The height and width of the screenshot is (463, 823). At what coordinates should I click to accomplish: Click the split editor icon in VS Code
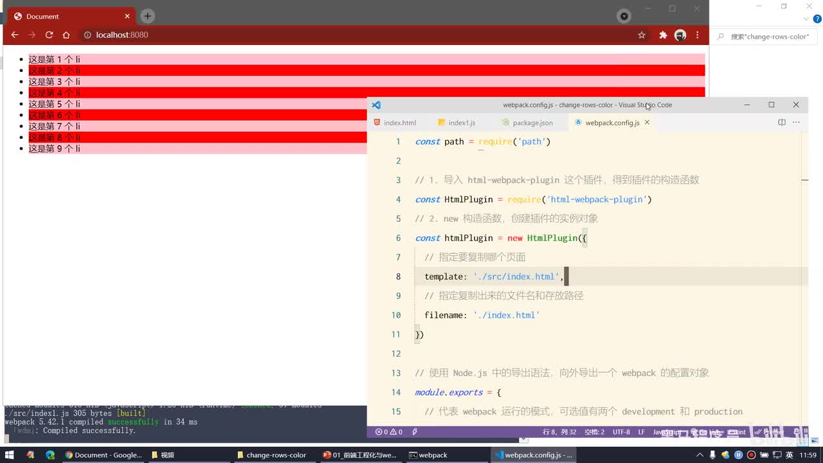tap(782, 122)
